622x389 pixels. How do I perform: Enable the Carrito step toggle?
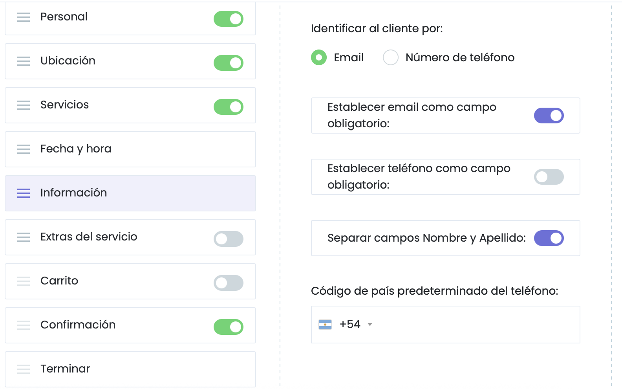tap(229, 283)
